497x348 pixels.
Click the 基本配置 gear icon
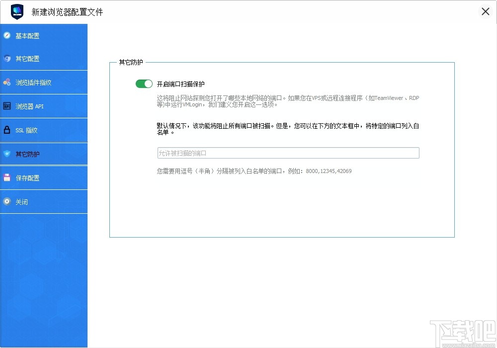click(x=7, y=35)
